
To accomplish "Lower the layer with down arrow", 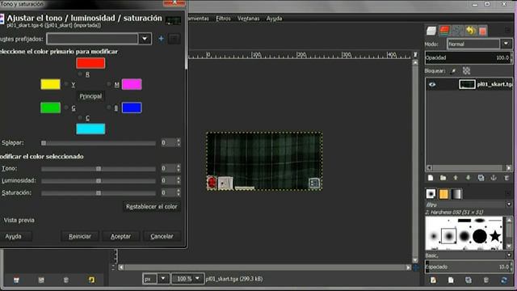I will tap(469, 178).
